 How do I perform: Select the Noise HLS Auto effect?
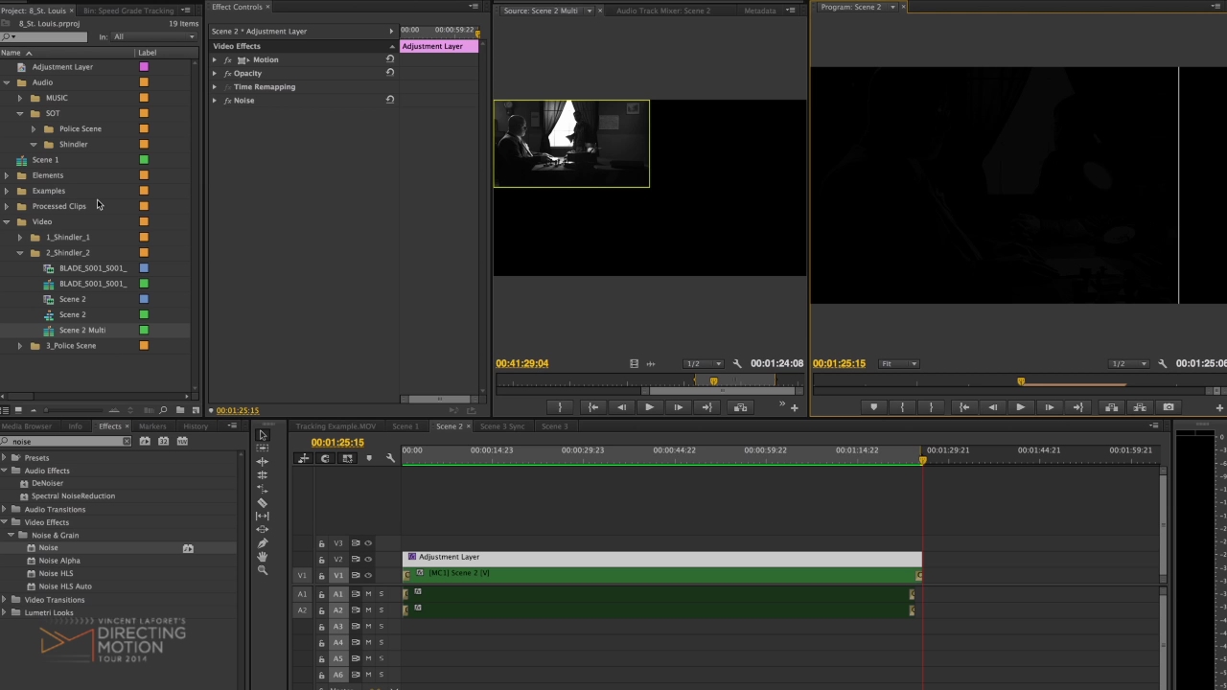(x=65, y=586)
